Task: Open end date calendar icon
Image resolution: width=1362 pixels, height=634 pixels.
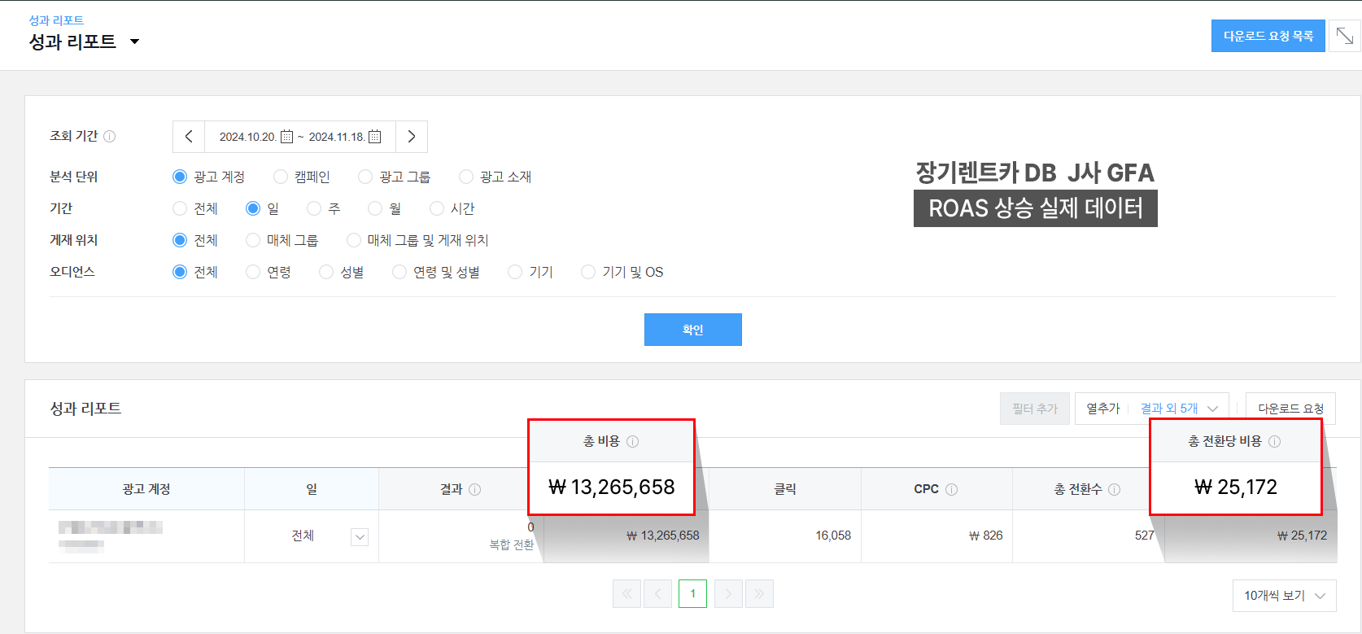Action: [374, 137]
